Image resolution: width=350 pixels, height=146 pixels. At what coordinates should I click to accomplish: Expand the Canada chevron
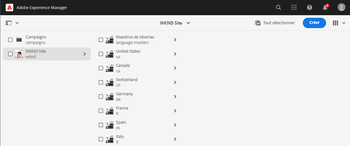175,68
